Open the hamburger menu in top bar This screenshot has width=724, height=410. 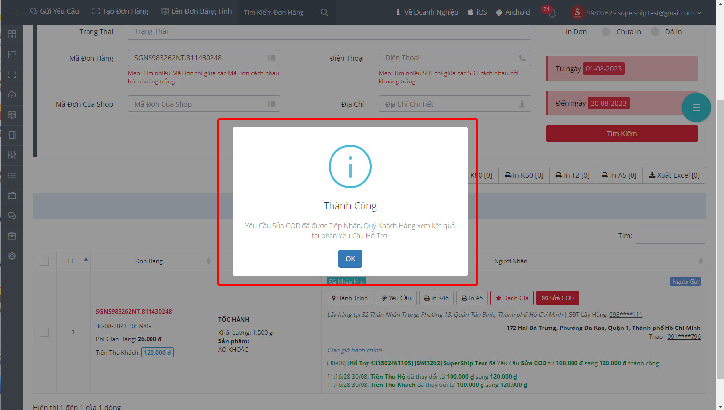pos(12,12)
